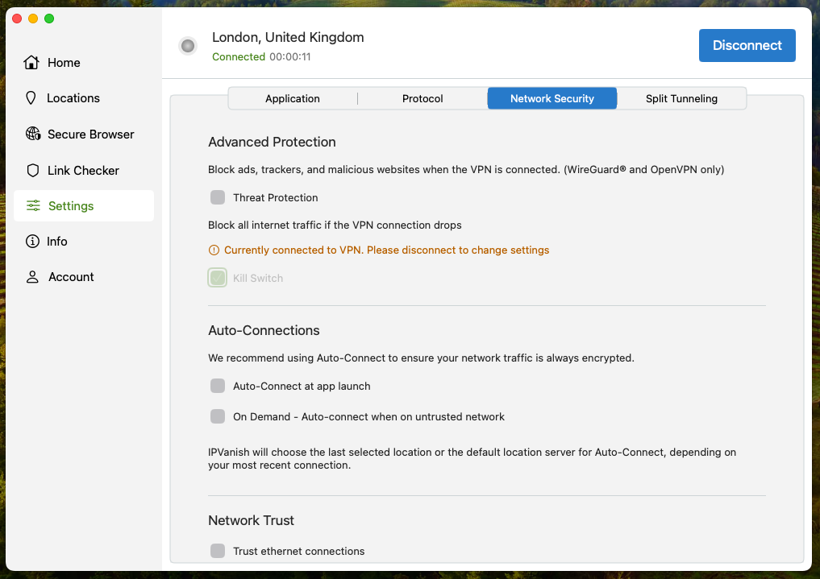Select the Network Security tab
The image size is (820, 579).
tap(552, 99)
